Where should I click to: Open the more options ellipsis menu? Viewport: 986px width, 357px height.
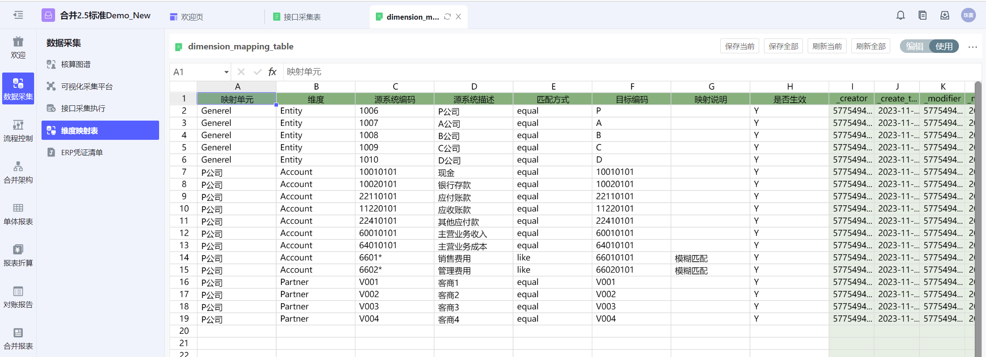[972, 47]
